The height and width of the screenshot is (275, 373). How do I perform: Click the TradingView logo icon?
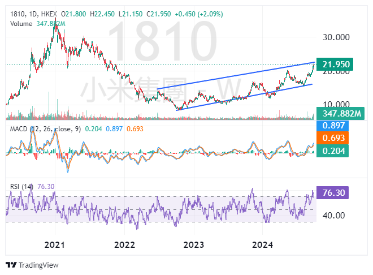(x=11, y=265)
